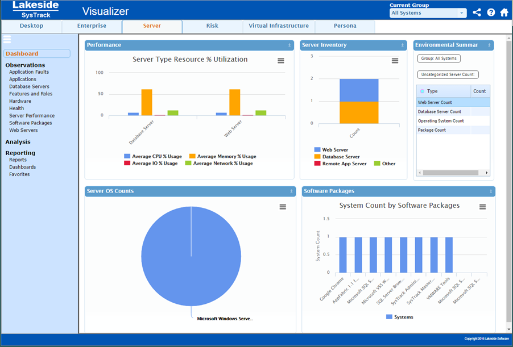The width and height of the screenshot is (513, 347).
Task: Open Application Faults in sidebar
Action: [x=29, y=72]
